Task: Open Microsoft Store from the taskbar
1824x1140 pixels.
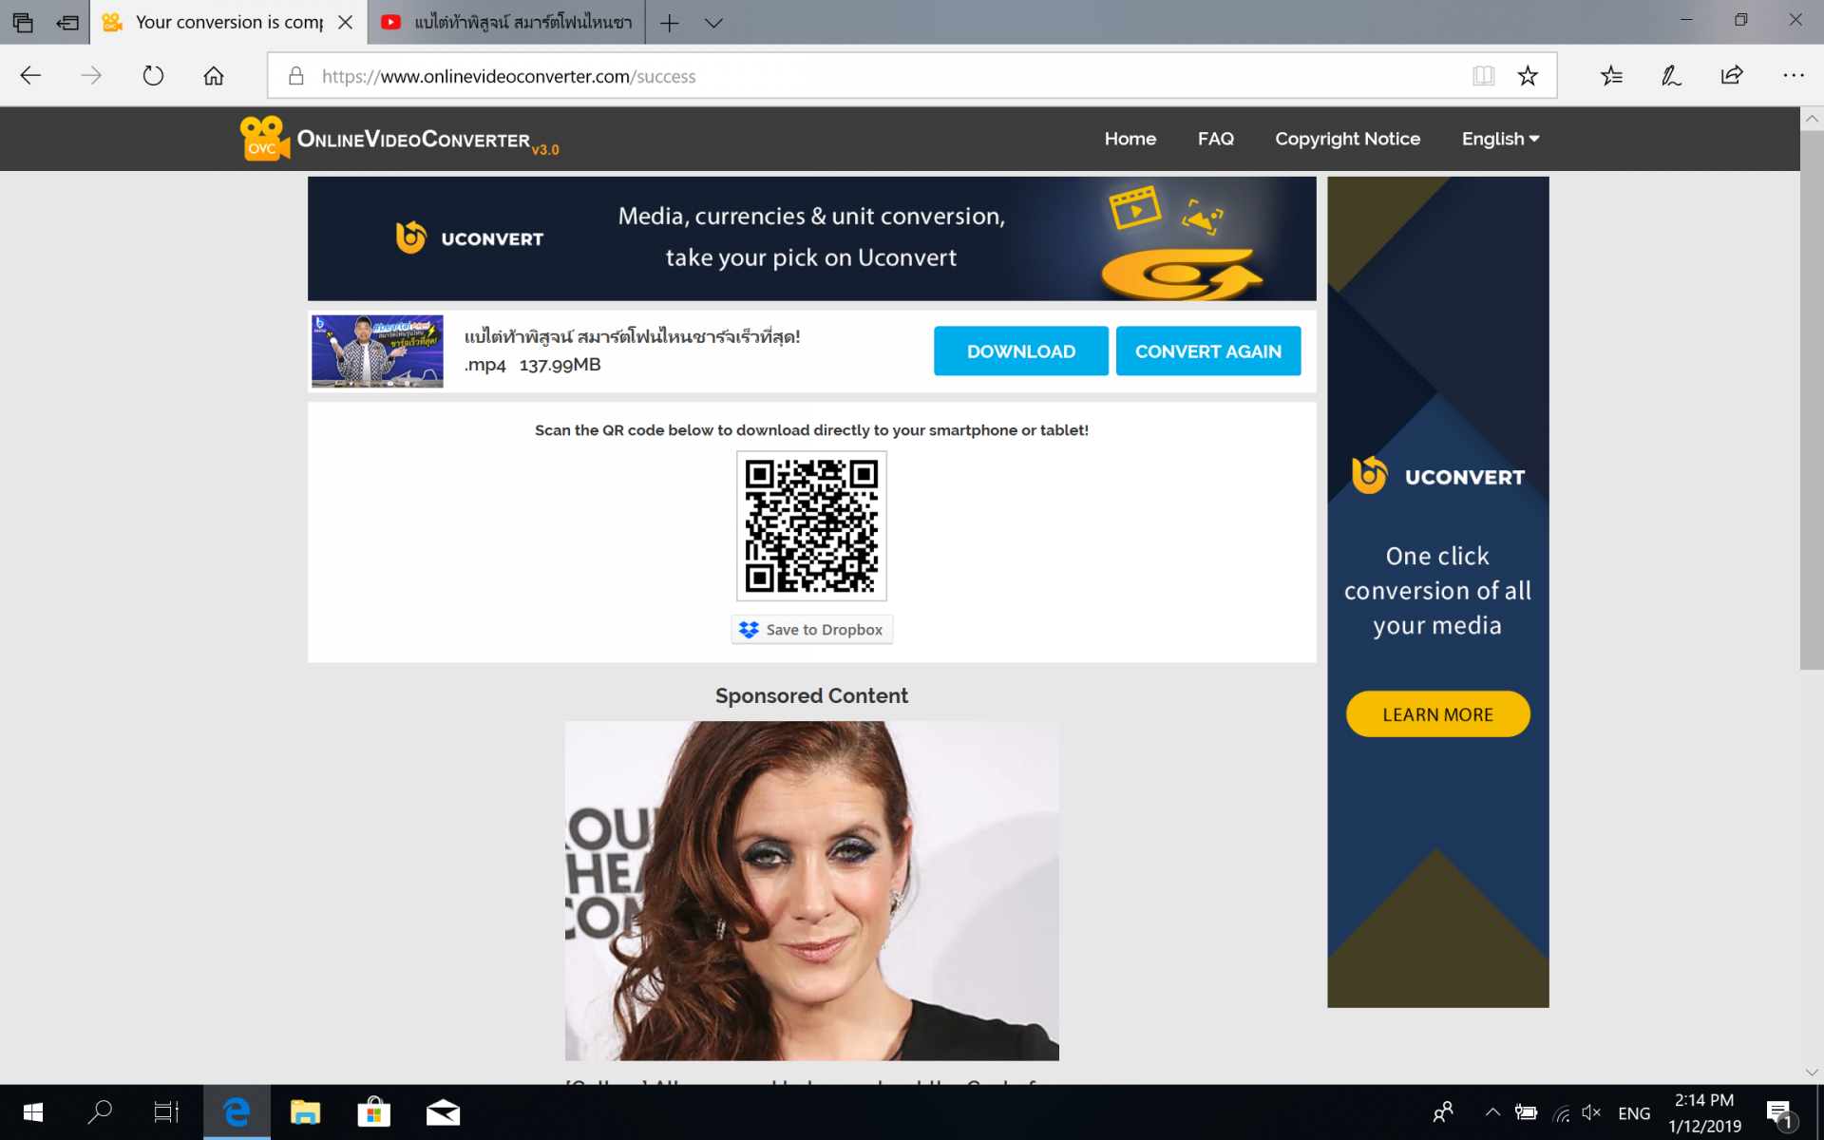Action: click(x=374, y=1112)
